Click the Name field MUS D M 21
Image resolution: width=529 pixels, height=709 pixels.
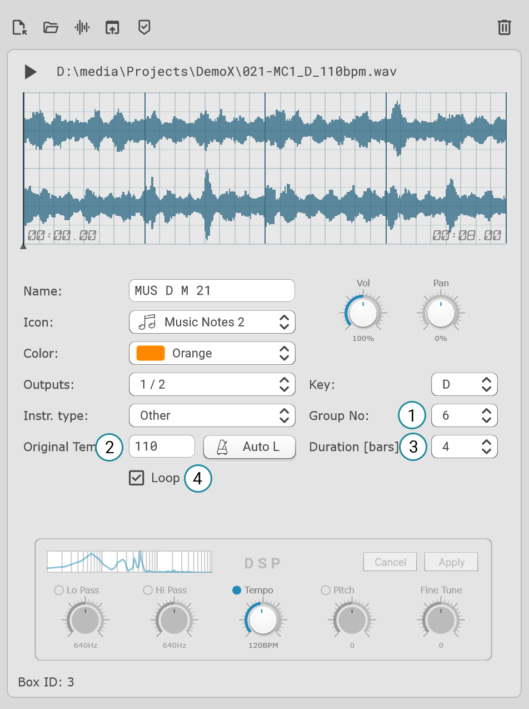(212, 291)
